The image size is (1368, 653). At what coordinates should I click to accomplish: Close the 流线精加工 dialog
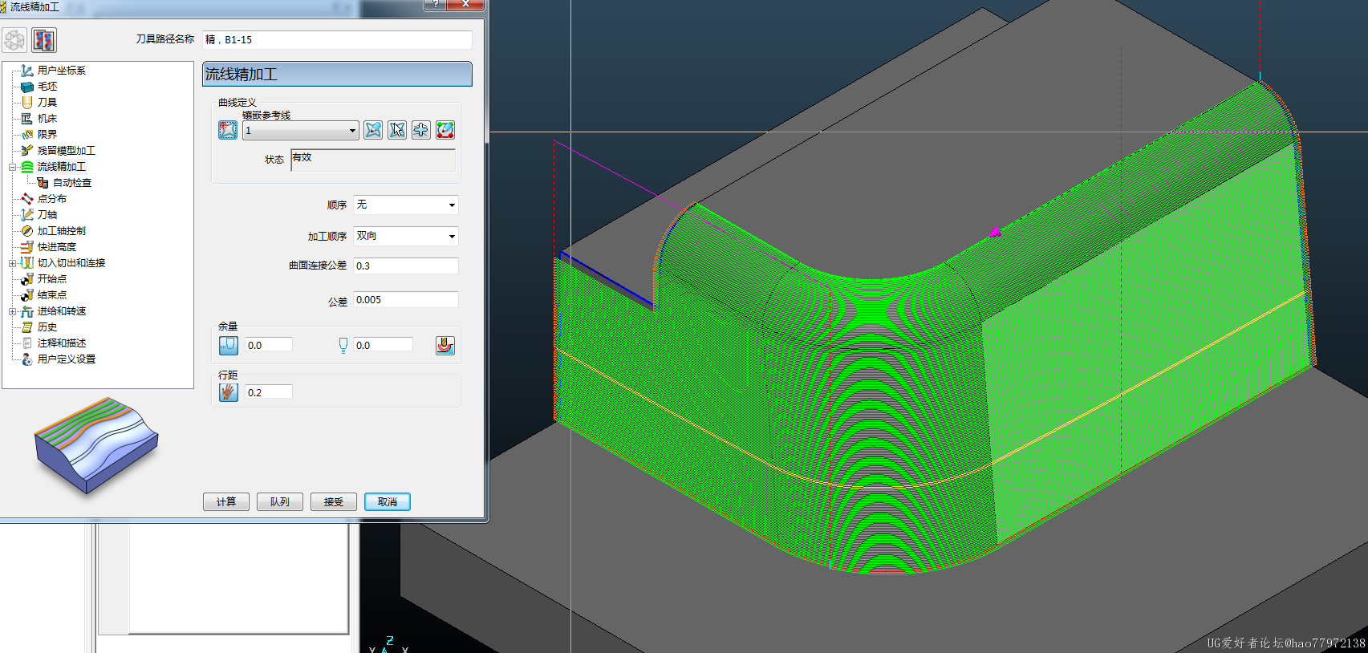[465, 5]
